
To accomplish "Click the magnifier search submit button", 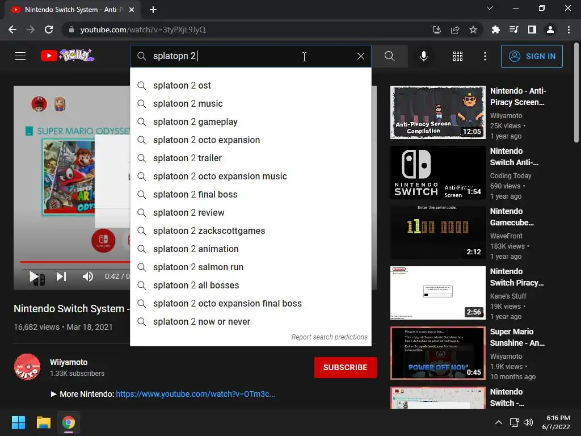I will (389, 56).
